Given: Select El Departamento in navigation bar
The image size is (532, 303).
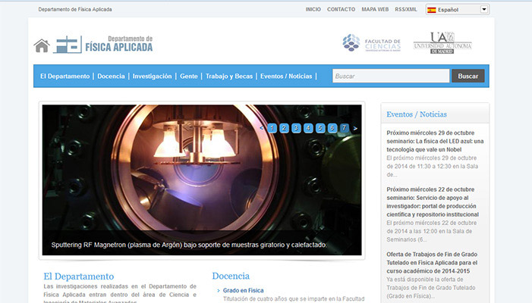Looking at the screenshot, I should click(x=65, y=77).
